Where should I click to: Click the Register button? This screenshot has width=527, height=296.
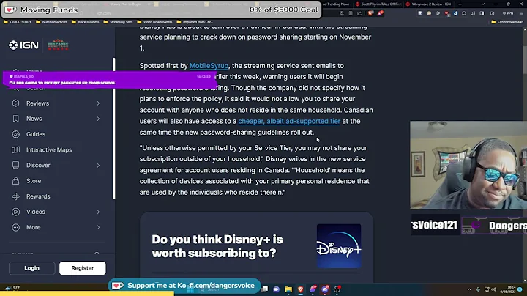(x=82, y=268)
